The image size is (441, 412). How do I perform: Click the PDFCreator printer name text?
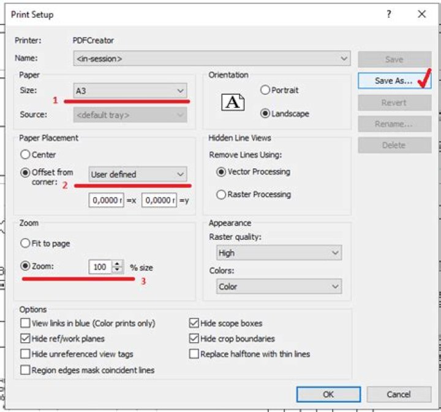point(93,40)
